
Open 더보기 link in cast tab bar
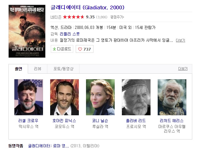click(183, 69)
